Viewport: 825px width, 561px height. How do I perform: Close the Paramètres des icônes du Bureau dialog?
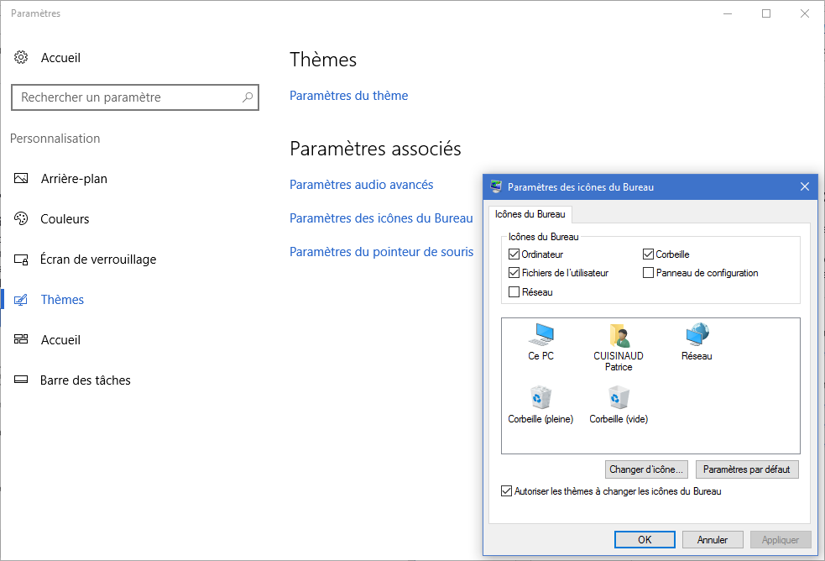(x=805, y=186)
